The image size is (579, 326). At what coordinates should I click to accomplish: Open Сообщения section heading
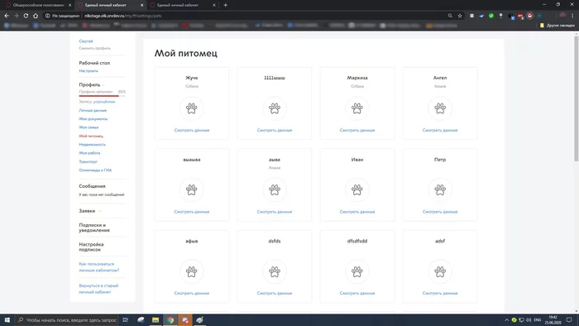(x=92, y=186)
